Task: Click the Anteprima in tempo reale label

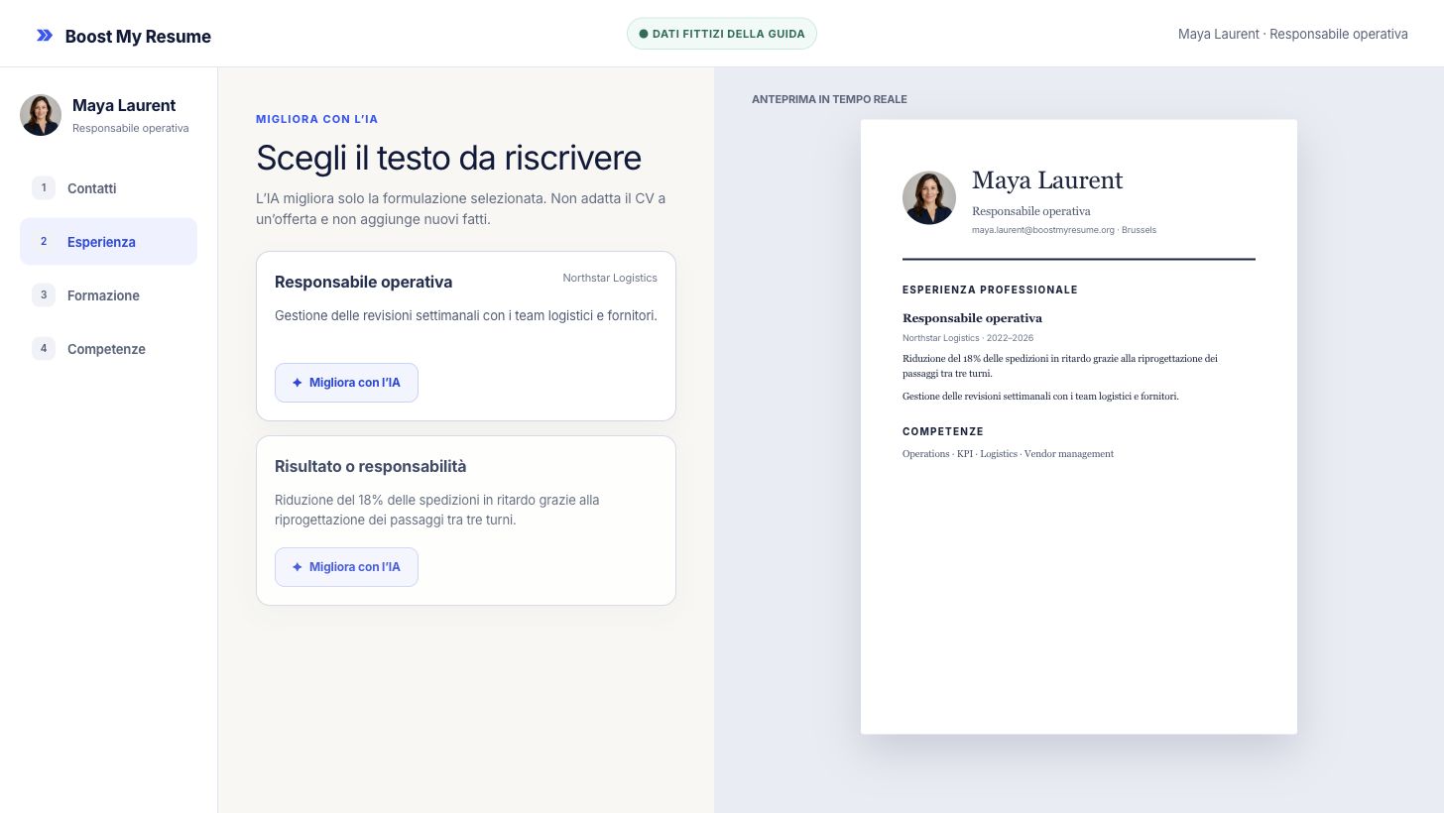Action: (829, 99)
